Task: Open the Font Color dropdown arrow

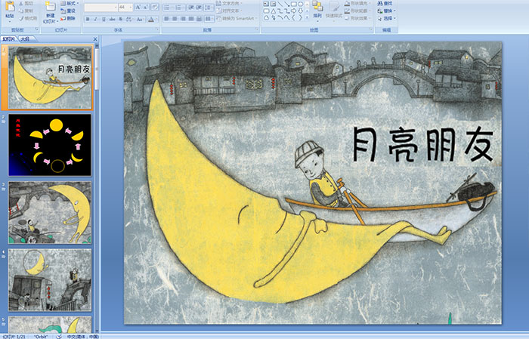Action: (x=156, y=19)
